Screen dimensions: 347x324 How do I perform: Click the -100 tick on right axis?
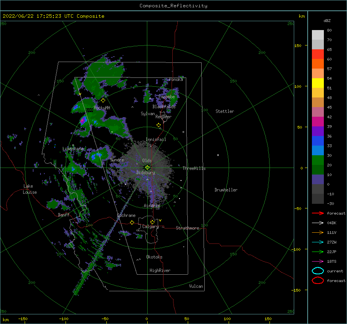click(296, 249)
